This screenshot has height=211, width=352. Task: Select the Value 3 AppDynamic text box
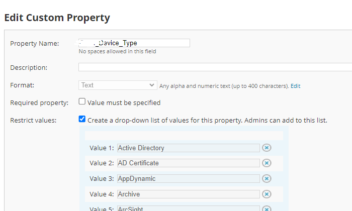[x=188, y=178]
